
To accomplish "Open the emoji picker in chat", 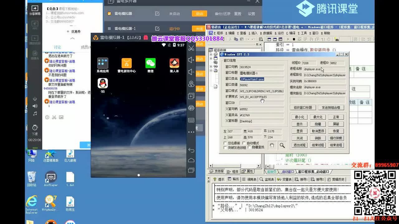I will [47, 117].
